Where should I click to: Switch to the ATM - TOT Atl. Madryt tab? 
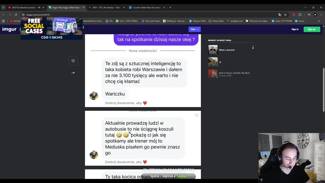tap(107, 7)
